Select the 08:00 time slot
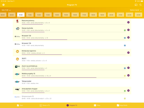 (3, 15)
